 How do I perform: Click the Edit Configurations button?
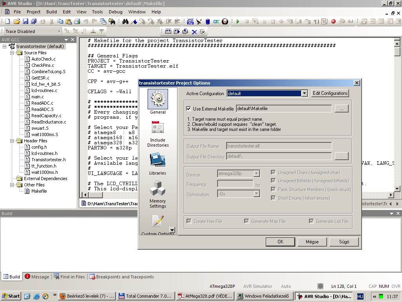pos(330,93)
